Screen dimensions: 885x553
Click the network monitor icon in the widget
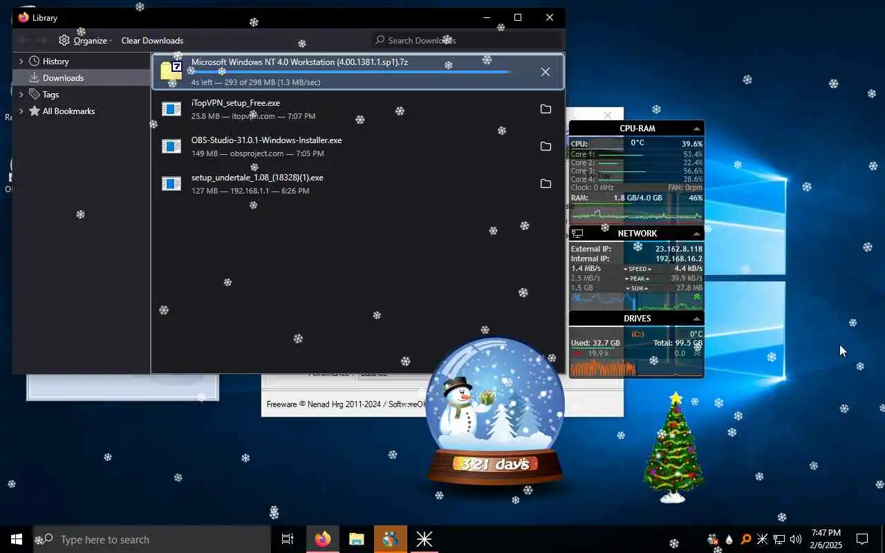577,234
